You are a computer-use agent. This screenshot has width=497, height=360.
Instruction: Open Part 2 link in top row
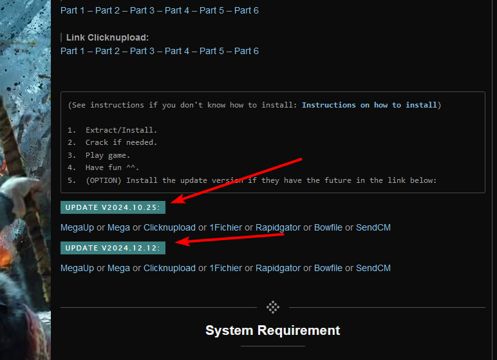108,10
